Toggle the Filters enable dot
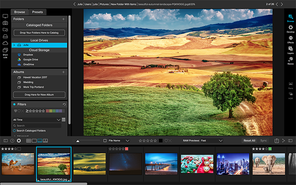The height and width of the screenshot is (185, 296). coord(14,104)
